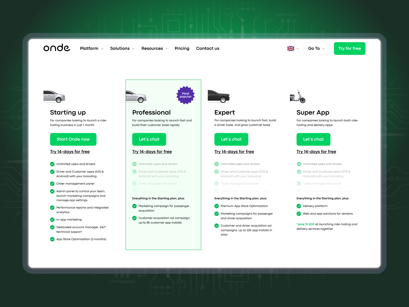Click the UK flag language icon

tap(291, 49)
